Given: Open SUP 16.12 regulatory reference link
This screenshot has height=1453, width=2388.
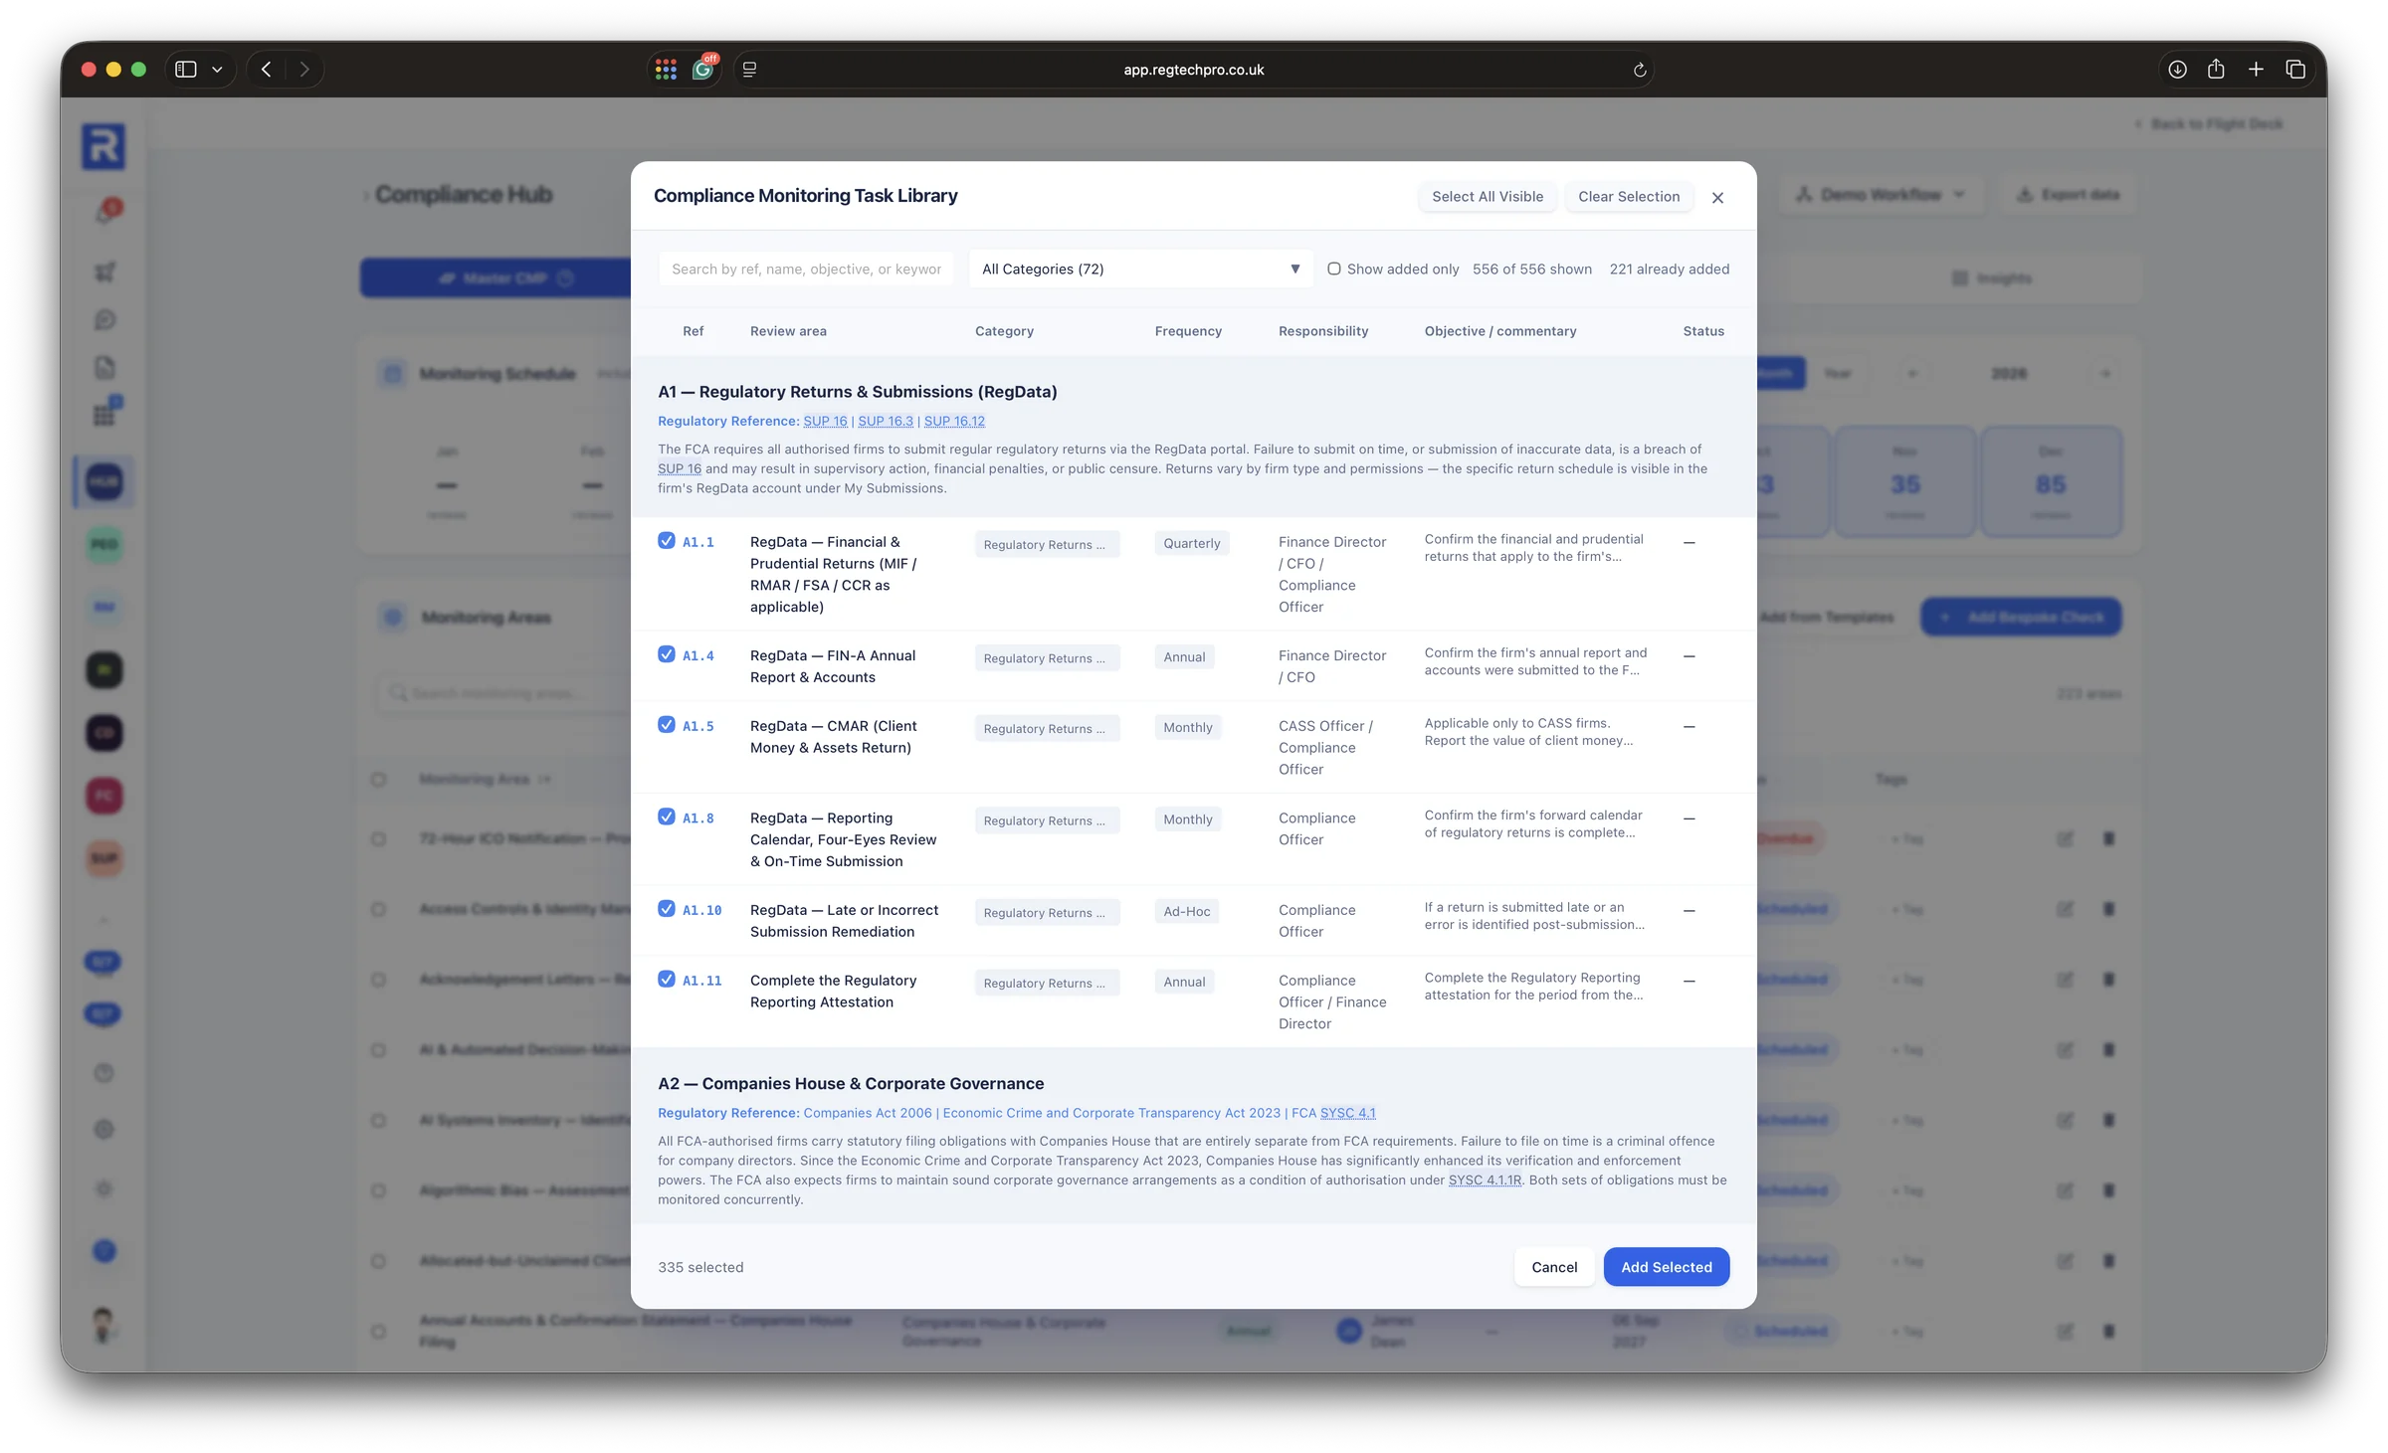Looking at the screenshot, I should [954, 422].
